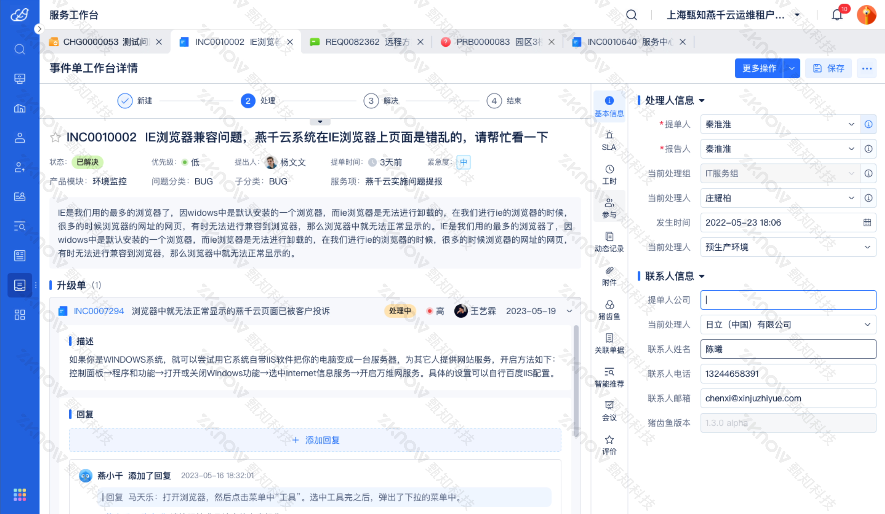Open notifications bell with badge 10

837,15
